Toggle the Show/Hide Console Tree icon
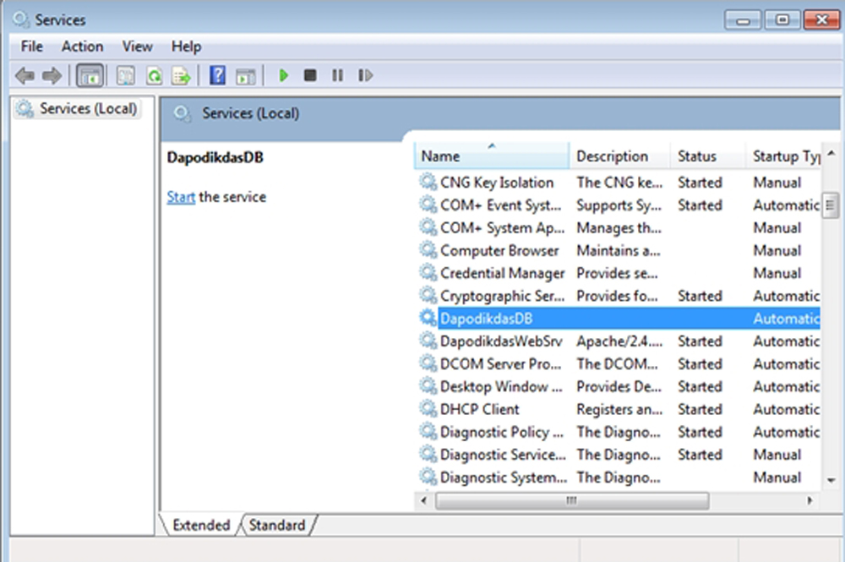Viewport: 845px width, 562px height. pos(90,75)
